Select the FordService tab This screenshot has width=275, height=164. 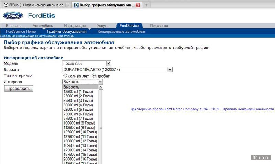point(129,26)
